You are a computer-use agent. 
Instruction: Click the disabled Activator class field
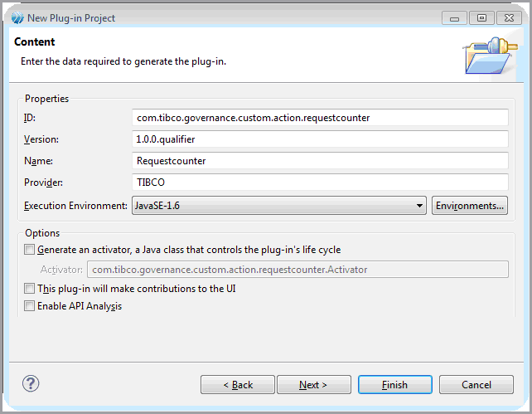tap(297, 269)
